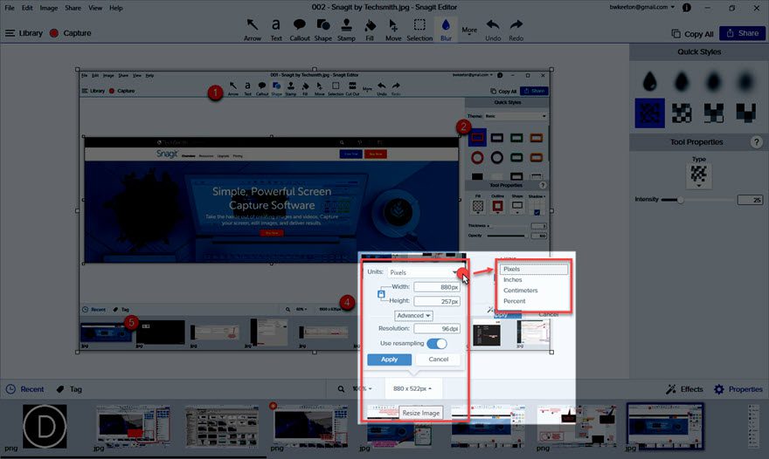Show Tag view in the tray
The image size is (769, 459).
click(x=69, y=389)
